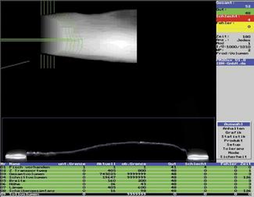Image resolution: width=254 pixels, height=197 pixels.
Task: Select the Schnittvolumen measurement row
Action: click(127, 177)
